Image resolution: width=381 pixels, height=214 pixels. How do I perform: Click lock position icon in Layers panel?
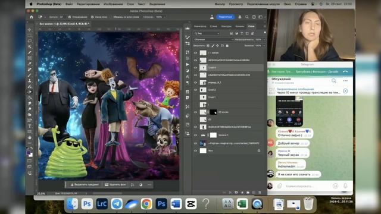pos(217,46)
